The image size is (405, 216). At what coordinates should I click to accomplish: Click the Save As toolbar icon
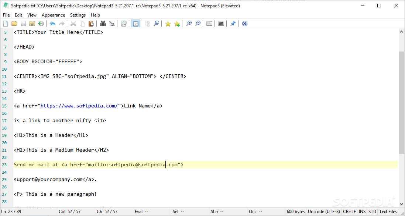[x=32, y=24]
